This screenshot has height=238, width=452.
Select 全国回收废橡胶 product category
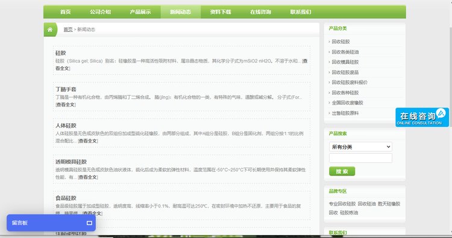pos(347,103)
